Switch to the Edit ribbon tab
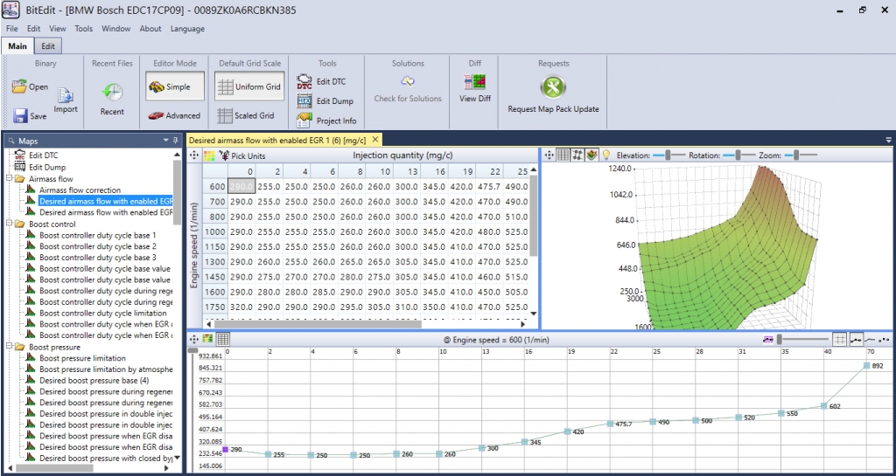Image resolution: width=896 pixels, height=476 pixels. 49,46
